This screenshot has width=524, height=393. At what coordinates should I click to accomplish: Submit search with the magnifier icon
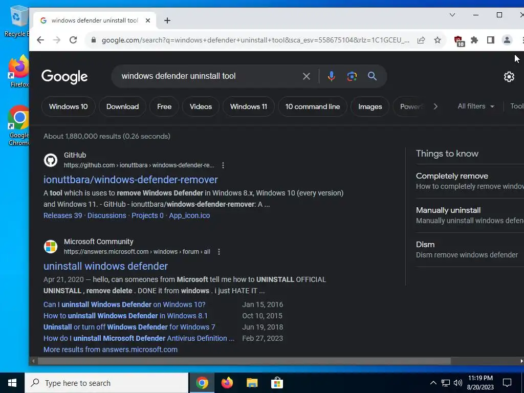pos(373,76)
